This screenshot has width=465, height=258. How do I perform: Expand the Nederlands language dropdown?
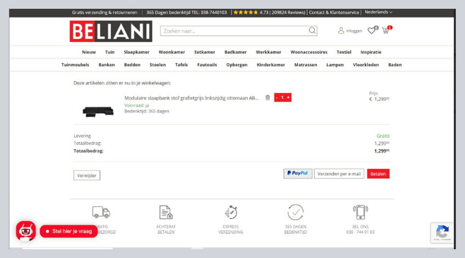coord(378,12)
